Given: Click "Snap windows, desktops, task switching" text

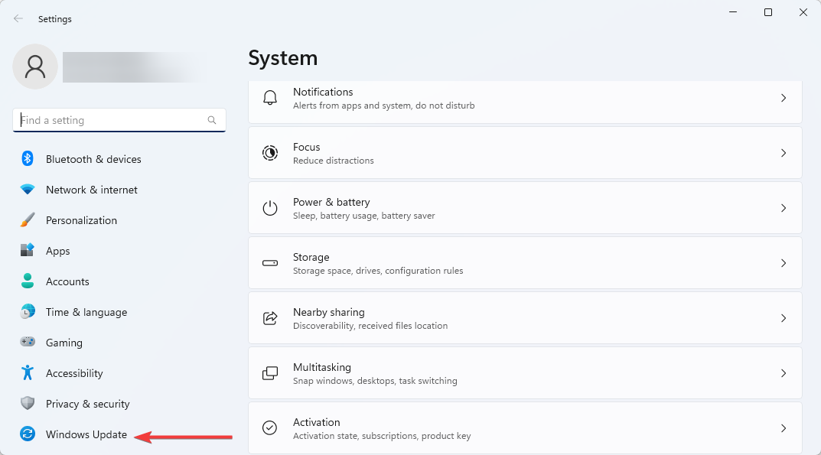Looking at the screenshot, I should [375, 381].
